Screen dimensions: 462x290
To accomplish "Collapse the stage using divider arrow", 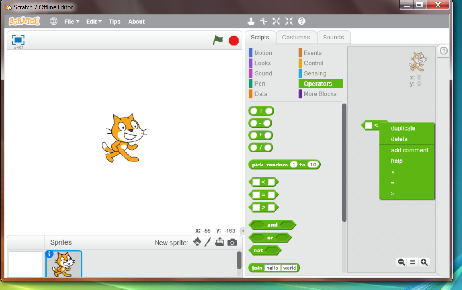I will coord(242,231).
